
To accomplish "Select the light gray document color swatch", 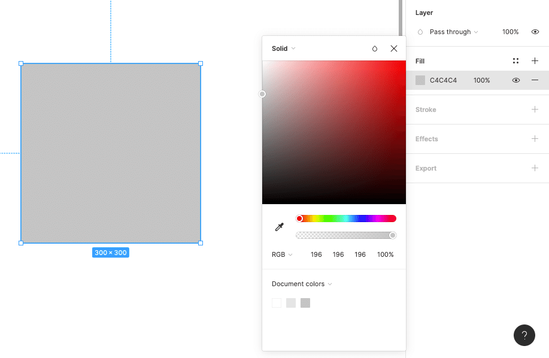I will coord(291,303).
